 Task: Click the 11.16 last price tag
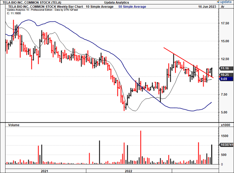click(x=227, y=68)
